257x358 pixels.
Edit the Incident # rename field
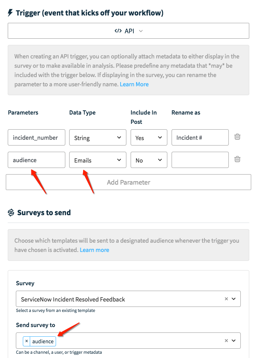coord(200,137)
